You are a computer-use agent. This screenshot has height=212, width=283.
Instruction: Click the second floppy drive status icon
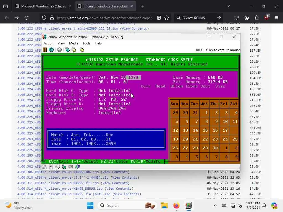(x=51, y=167)
